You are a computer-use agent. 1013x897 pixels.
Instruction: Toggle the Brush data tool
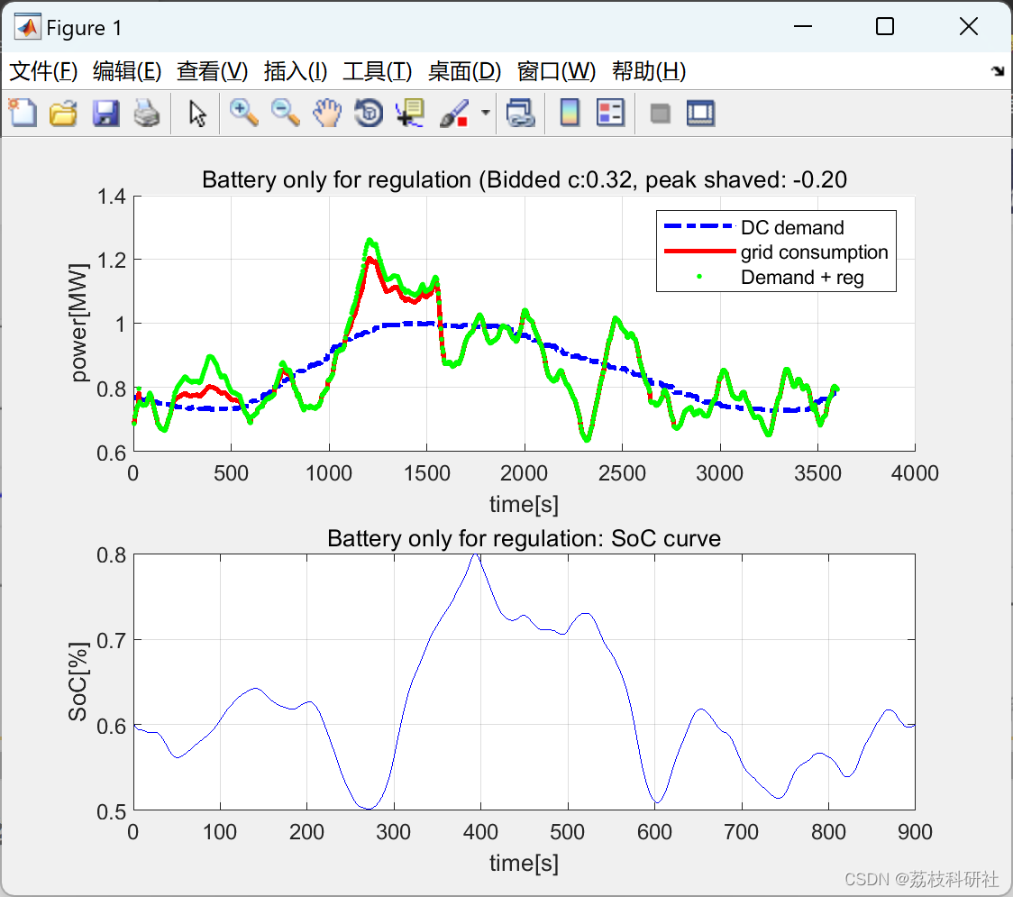coord(455,113)
